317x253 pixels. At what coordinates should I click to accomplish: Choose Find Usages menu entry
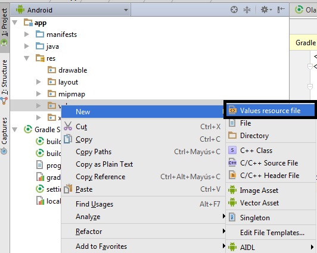click(143, 204)
